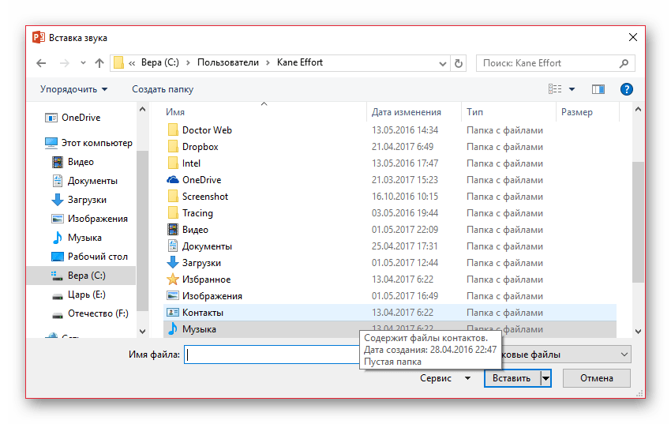Viewport: 671px width, 424px height.
Task: Open the Dropbox folder in the list
Action: (200, 147)
